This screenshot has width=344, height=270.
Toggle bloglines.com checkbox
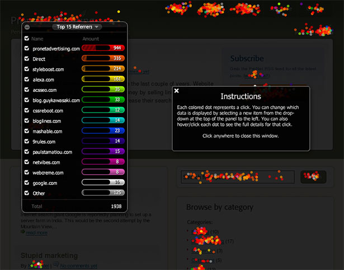(27, 120)
